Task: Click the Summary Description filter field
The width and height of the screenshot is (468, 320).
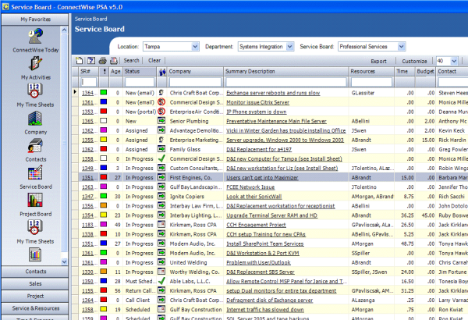Action: [x=286, y=82]
